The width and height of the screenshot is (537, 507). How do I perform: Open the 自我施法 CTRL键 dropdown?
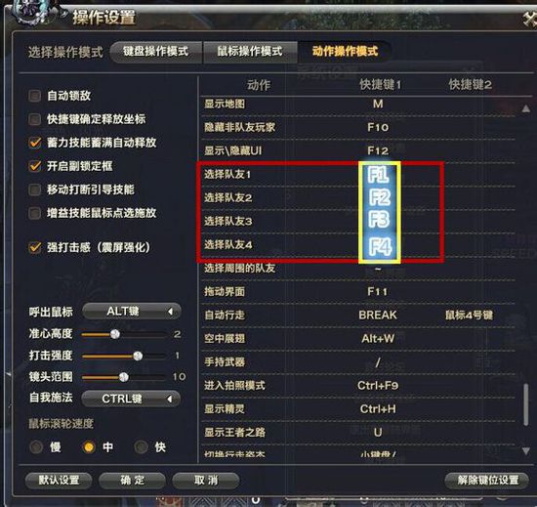131,400
